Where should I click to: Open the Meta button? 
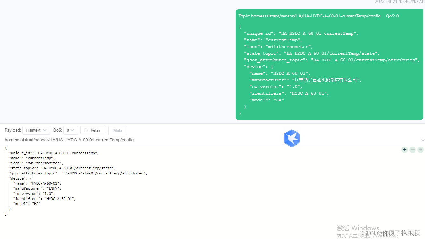[118, 130]
